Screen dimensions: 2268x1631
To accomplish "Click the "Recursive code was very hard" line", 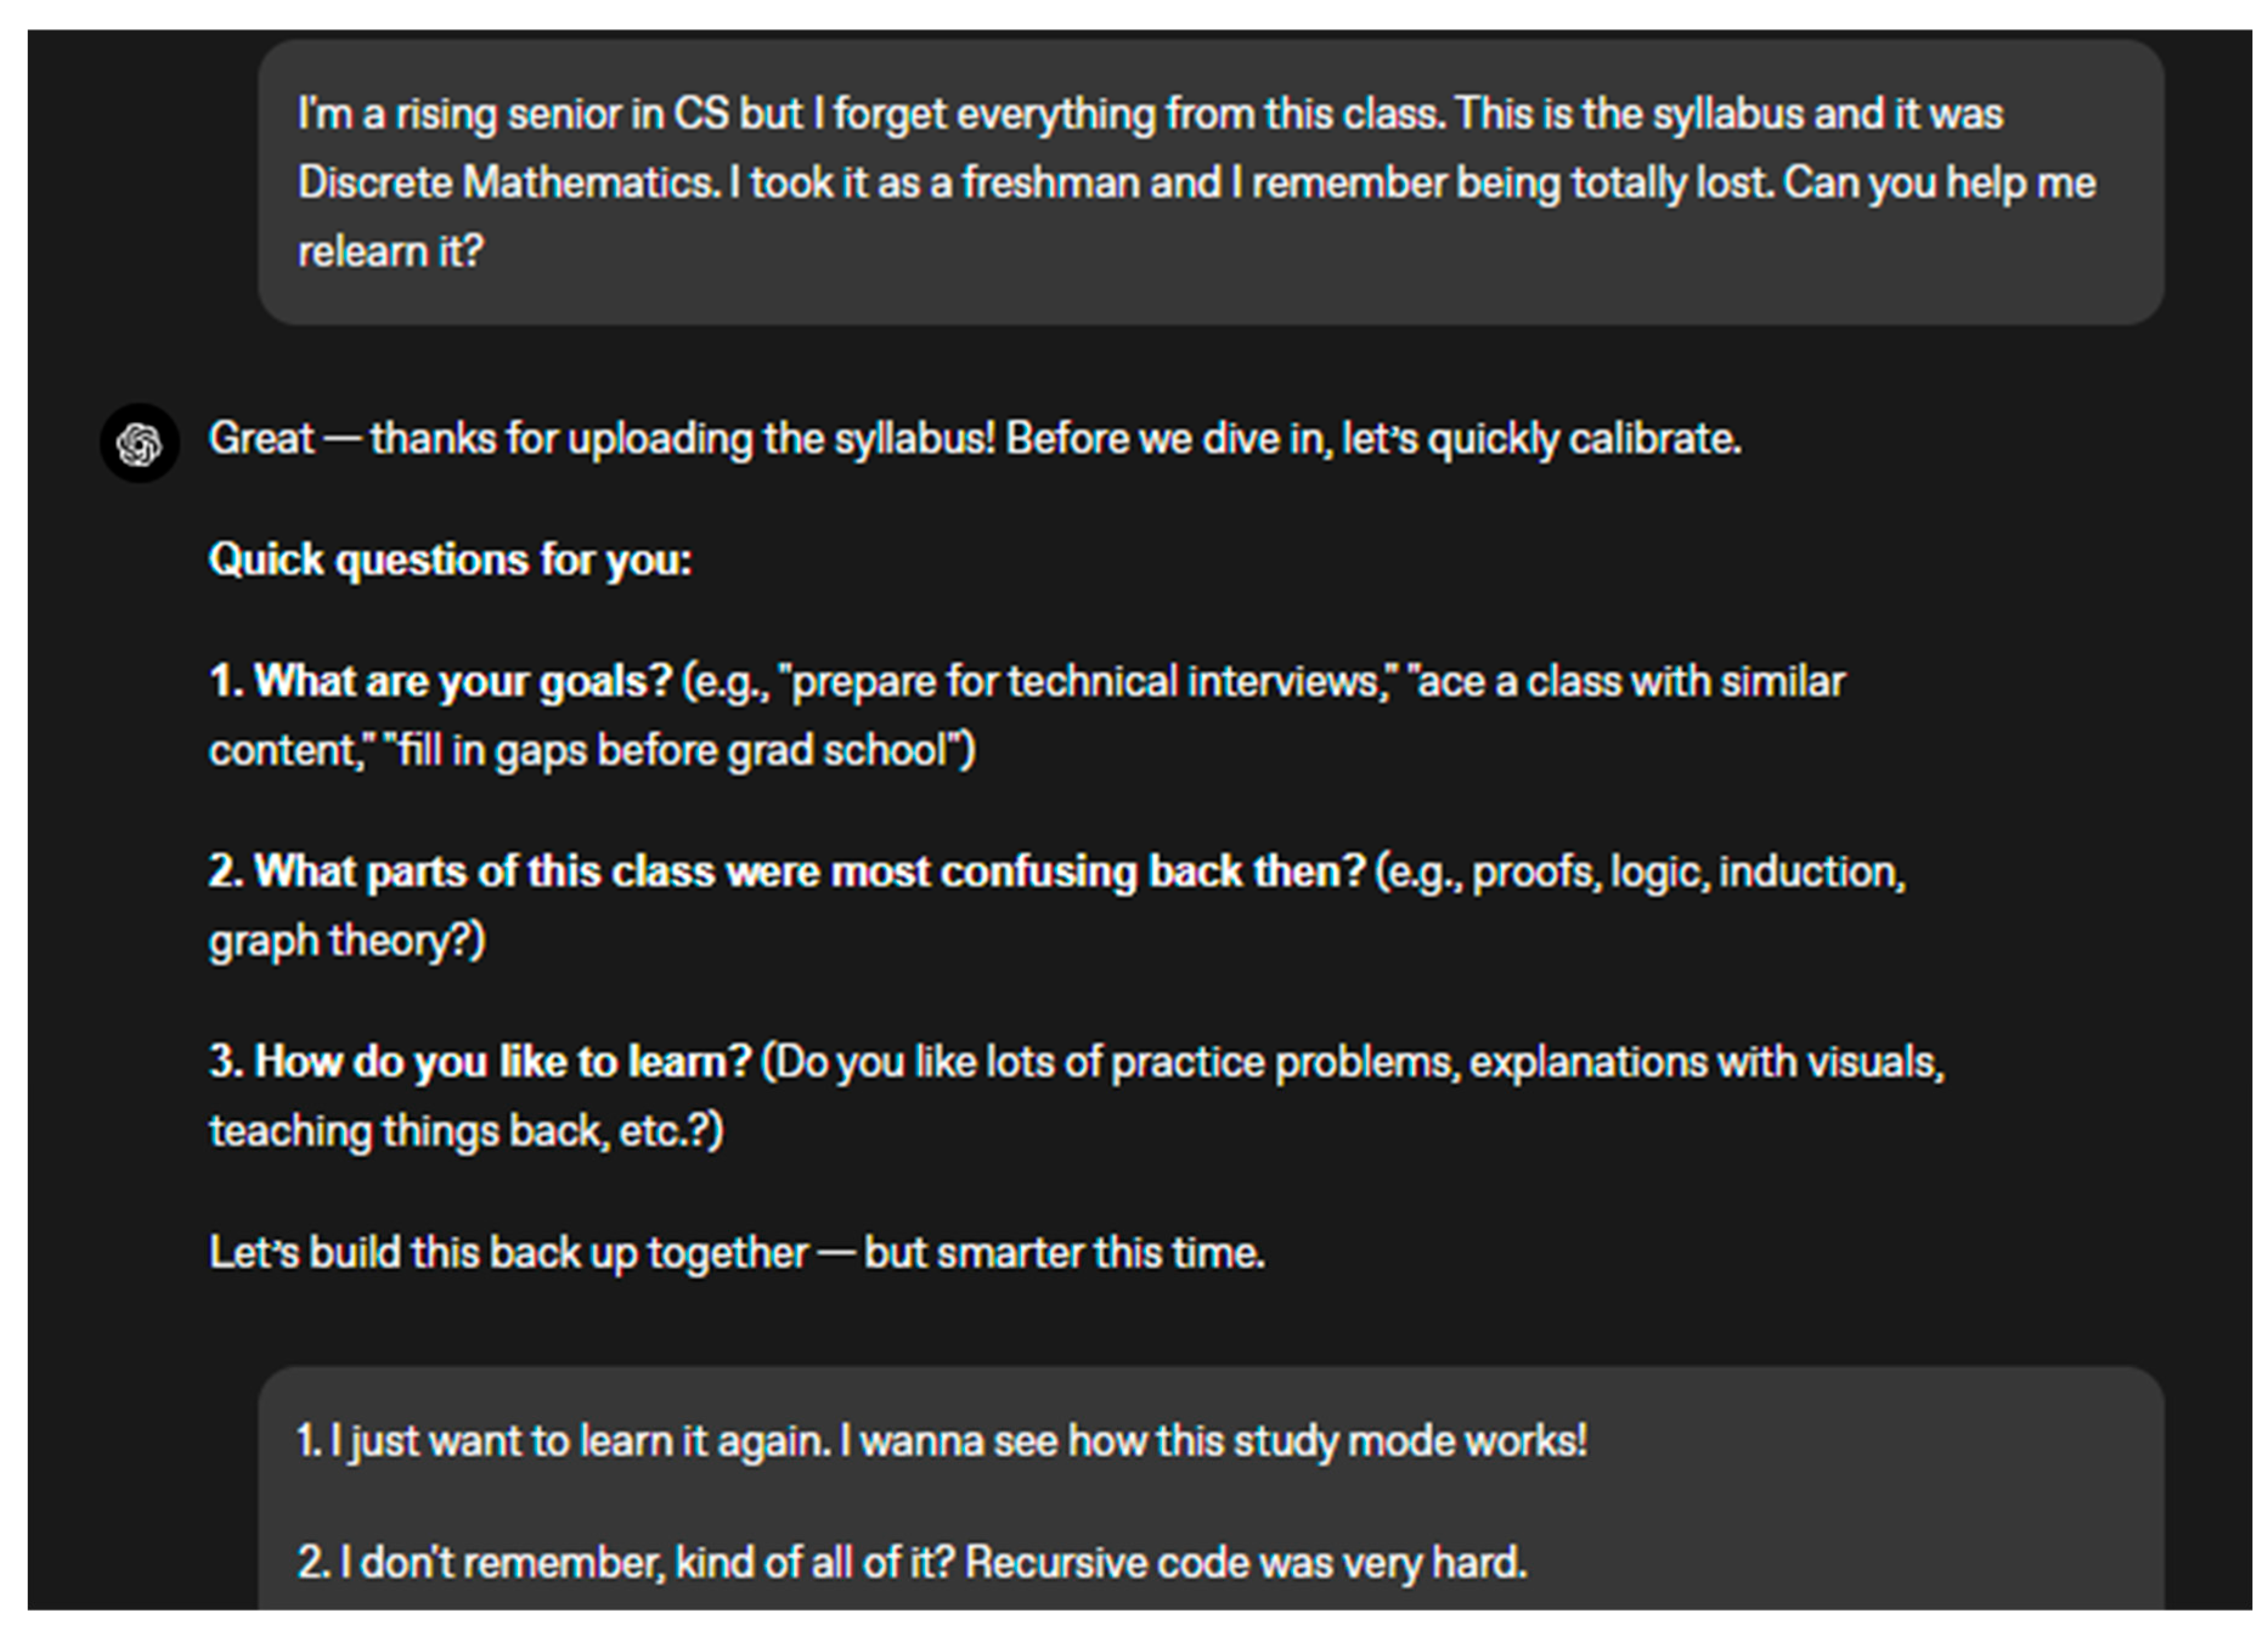I will pos(1246,1562).
